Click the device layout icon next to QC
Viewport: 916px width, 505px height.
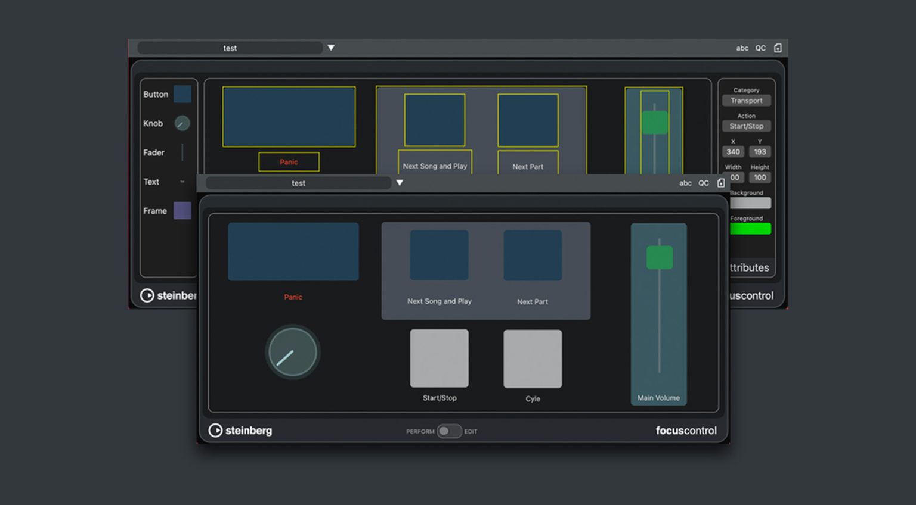tap(721, 183)
